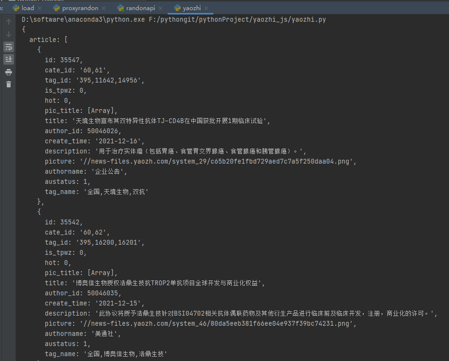This screenshot has height=361, width=449.
Task: Click the picture URL under system_29
Action: [x=200, y=161]
